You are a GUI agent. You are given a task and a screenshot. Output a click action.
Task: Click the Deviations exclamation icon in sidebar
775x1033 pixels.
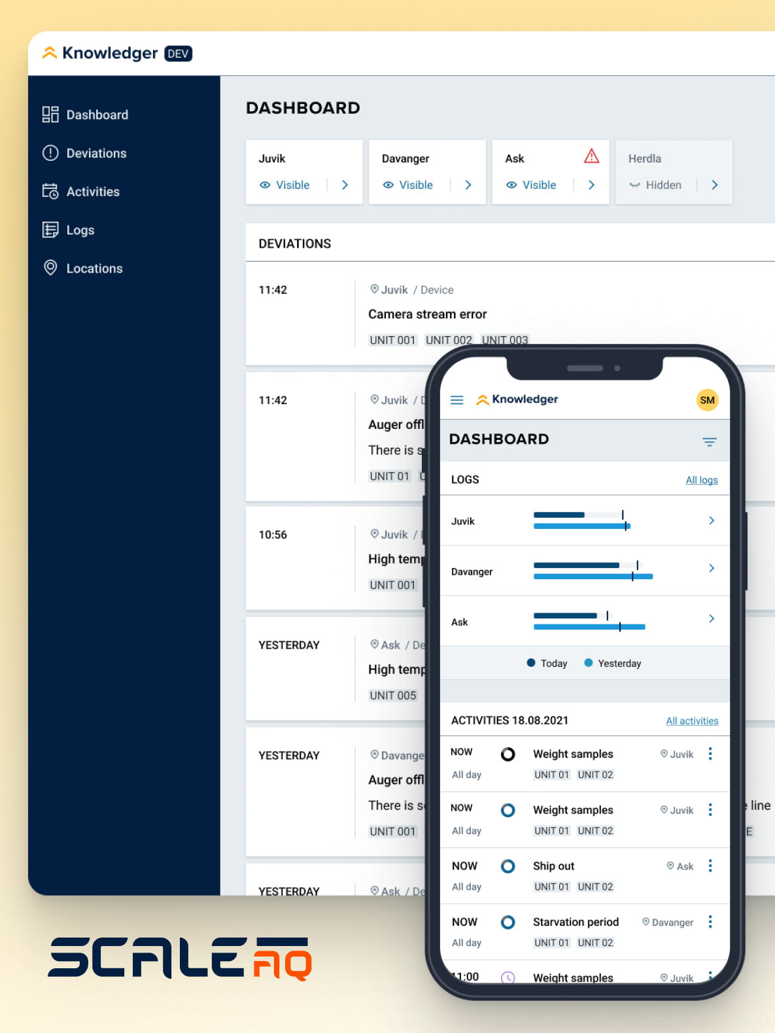coord(50,153)
